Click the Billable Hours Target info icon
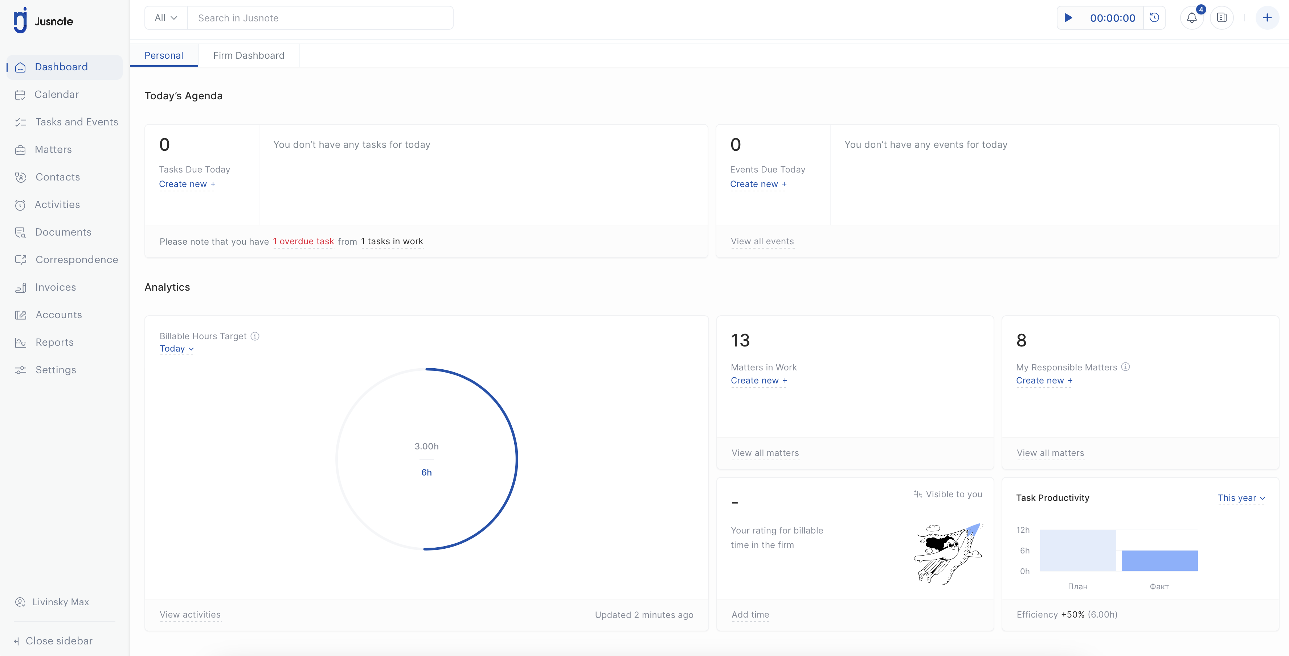Screen dimensions: 1289x656 [x=255, y=336]
